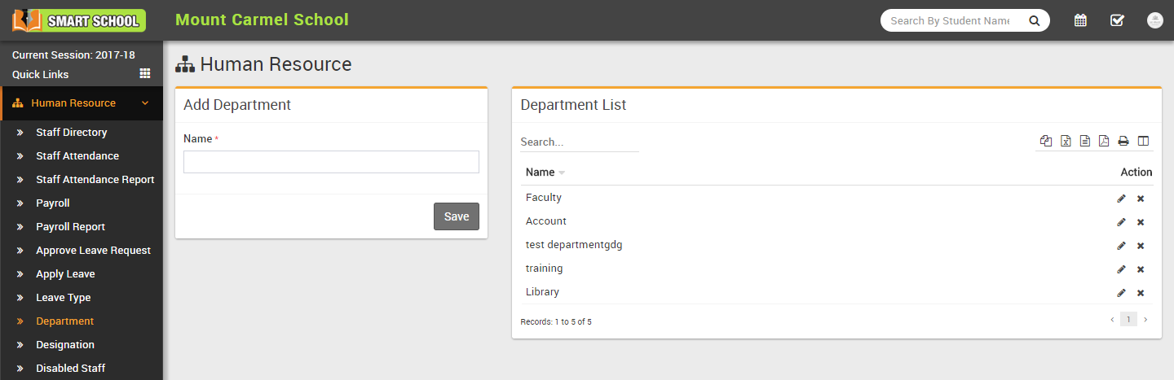
Task: Open the calendar icon in header
Action: point(1080,20)
